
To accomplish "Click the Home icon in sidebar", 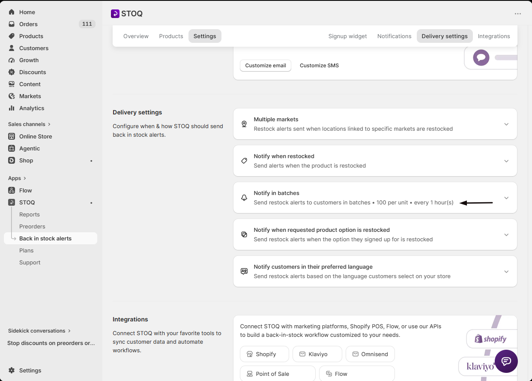I will [x=12, y=12].
